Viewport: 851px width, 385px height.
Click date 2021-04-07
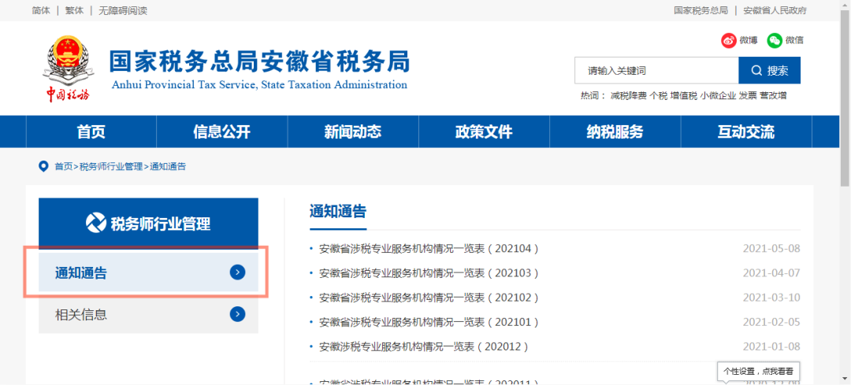click(771, 273)
